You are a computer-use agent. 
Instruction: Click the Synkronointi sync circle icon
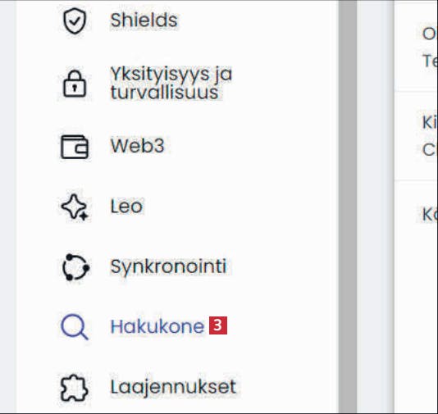pos(75,267)
